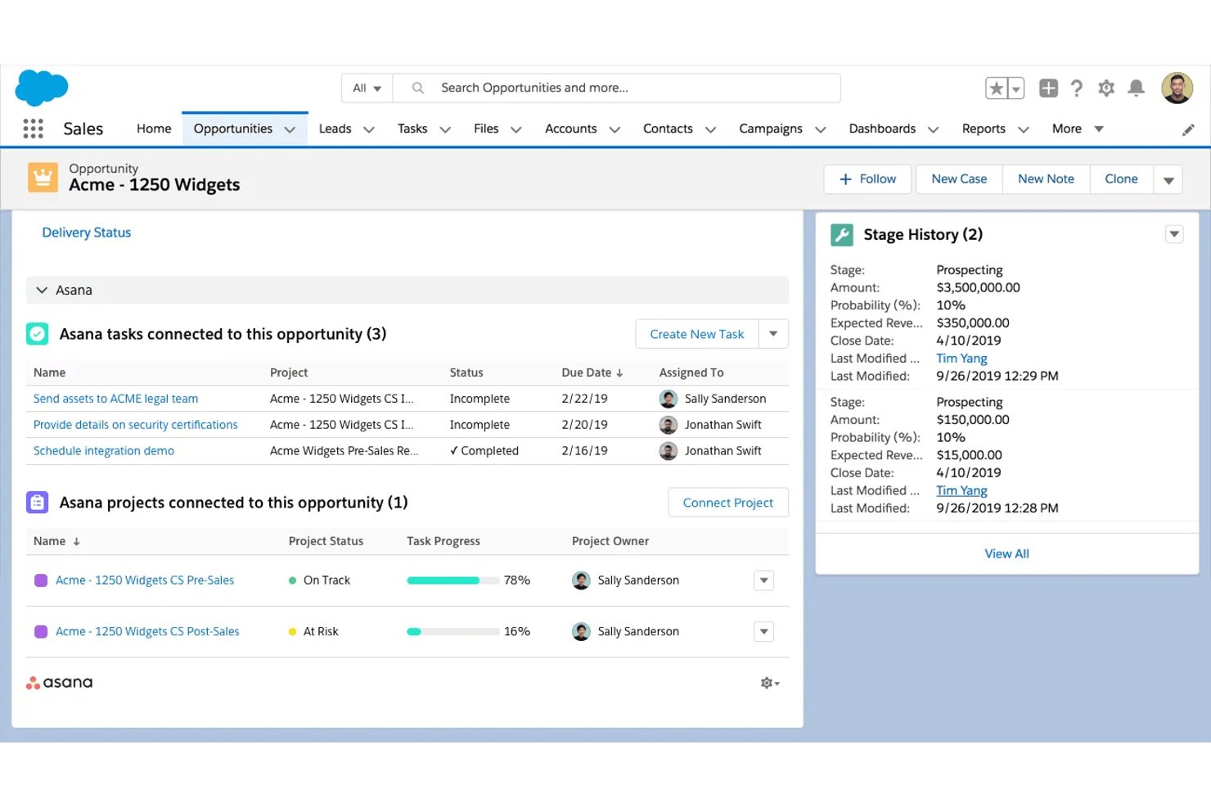Open row menu for Post-Sales project

[763, 632]
